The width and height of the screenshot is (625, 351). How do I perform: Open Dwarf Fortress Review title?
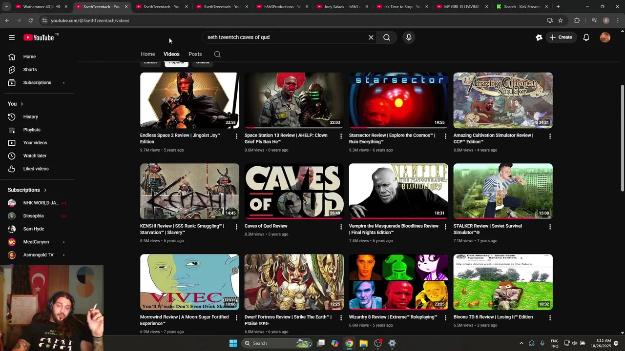(x=288, y=320)
